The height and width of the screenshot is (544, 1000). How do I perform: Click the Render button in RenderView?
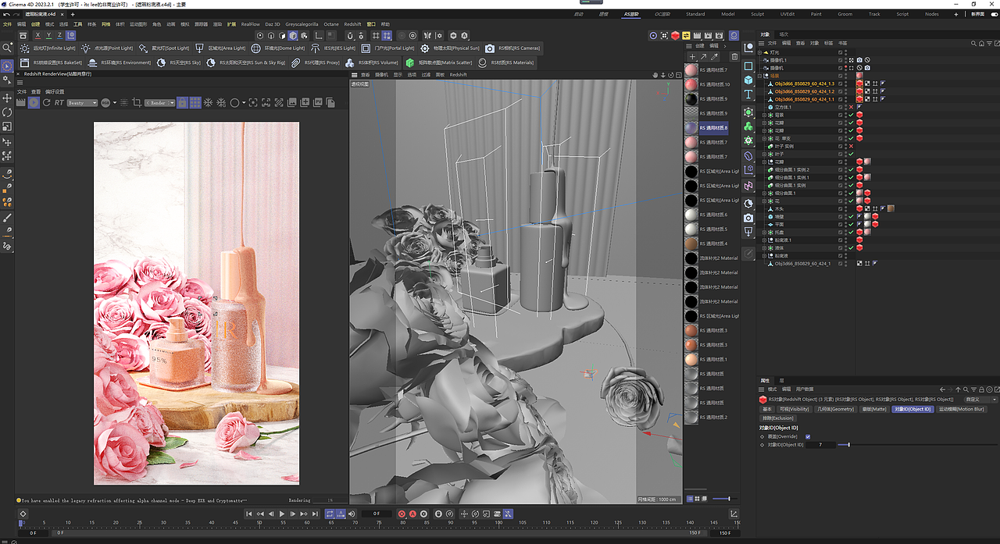33,103
